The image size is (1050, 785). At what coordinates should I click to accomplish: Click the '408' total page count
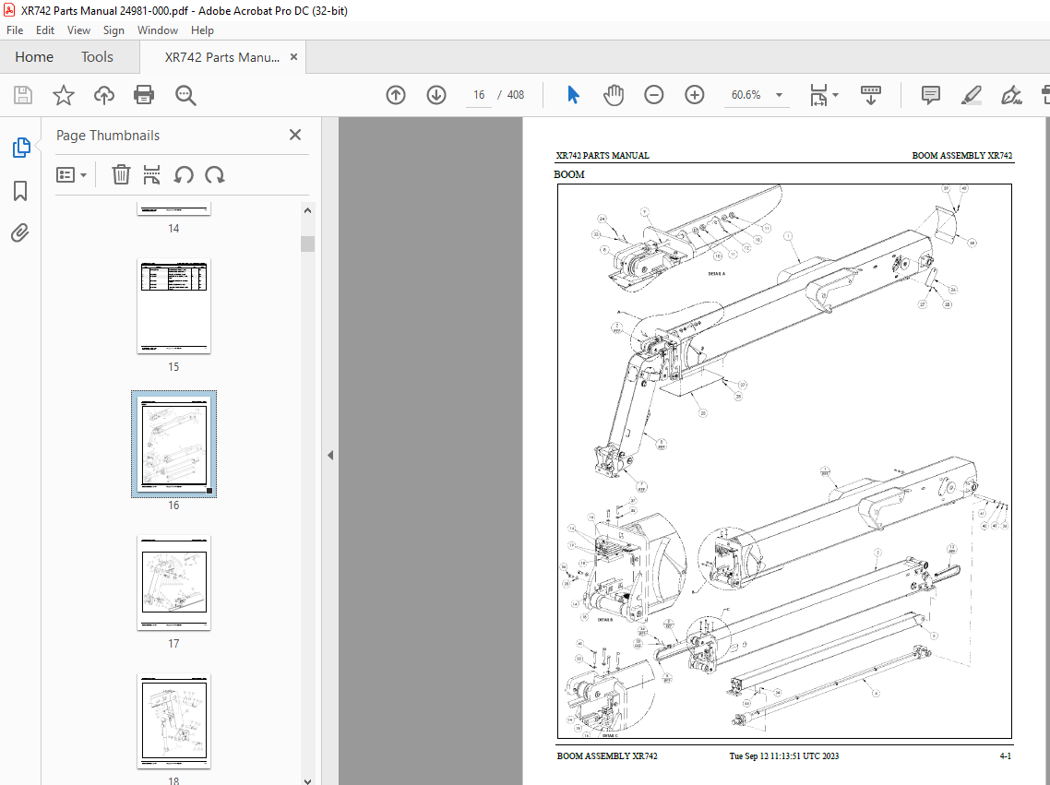pos(516,95)
